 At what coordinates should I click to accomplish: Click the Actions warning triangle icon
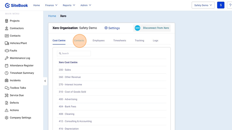(7, 110)
